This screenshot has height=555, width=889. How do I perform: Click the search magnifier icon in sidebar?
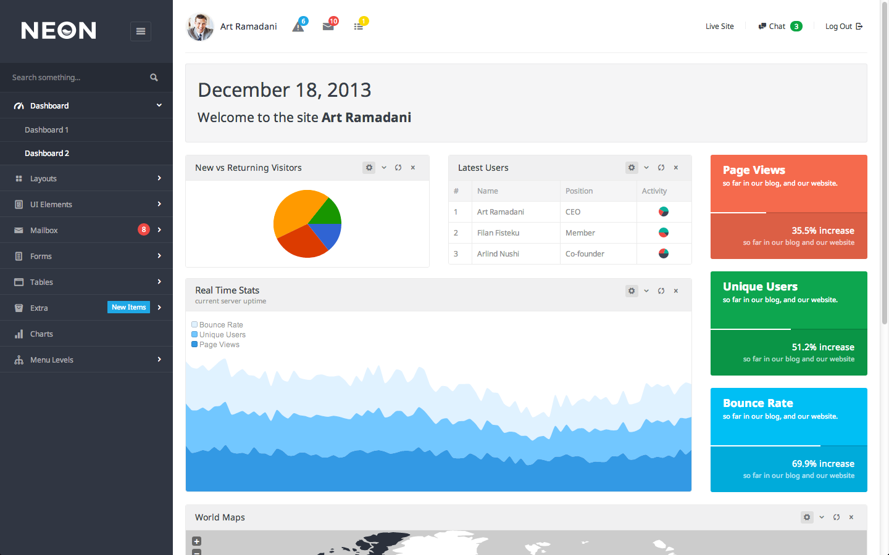click(x=154, y=78)
